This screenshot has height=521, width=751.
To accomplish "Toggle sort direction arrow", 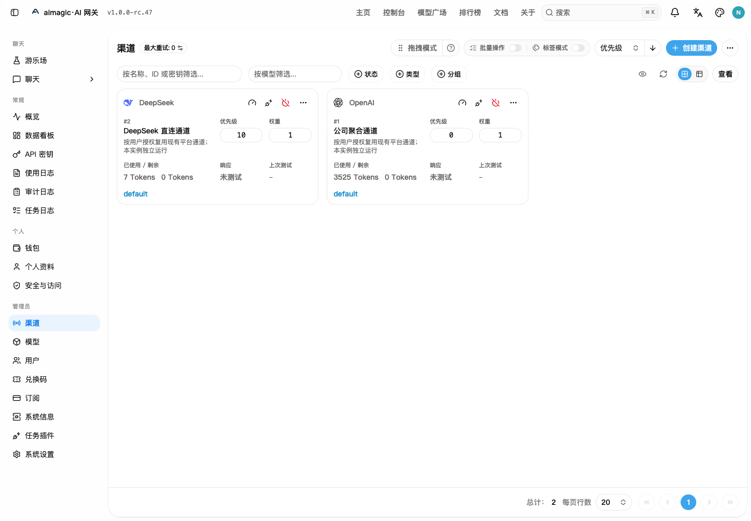I will click(653, 48).
